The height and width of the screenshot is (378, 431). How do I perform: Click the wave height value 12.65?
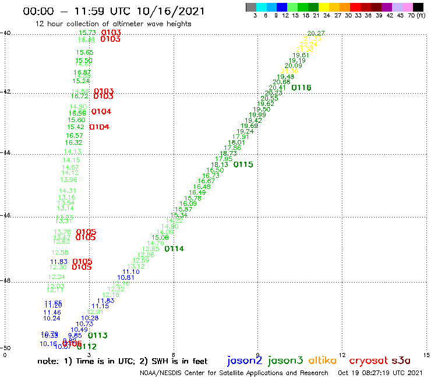151,249
